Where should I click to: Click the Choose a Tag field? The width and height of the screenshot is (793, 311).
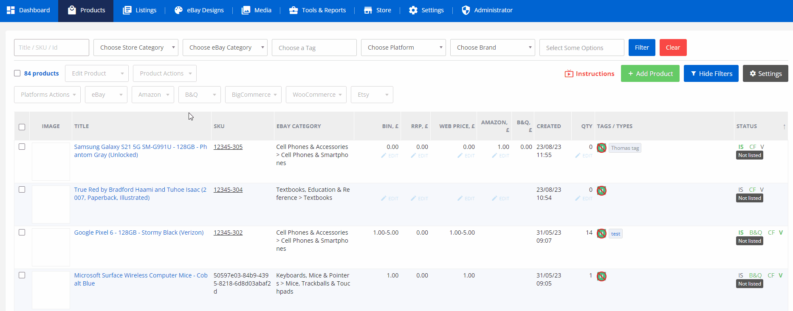314,48
